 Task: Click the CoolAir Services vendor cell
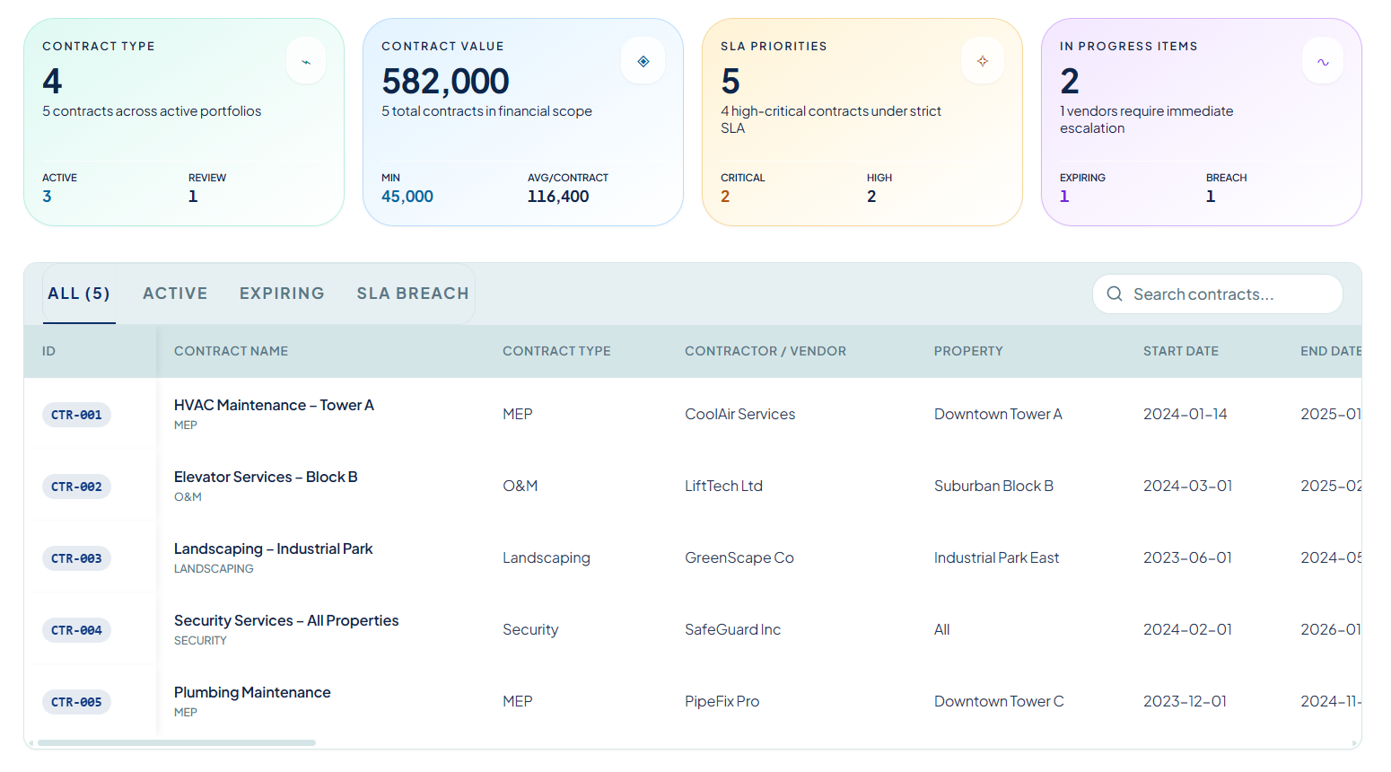(x=740, y=414)
